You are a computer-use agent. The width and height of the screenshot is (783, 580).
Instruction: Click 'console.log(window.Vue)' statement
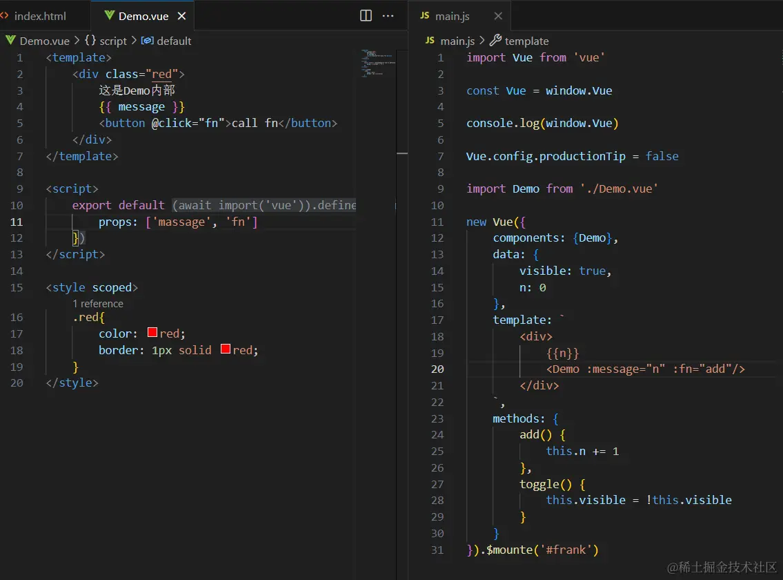pyautogui.click(x=542, y=124)
